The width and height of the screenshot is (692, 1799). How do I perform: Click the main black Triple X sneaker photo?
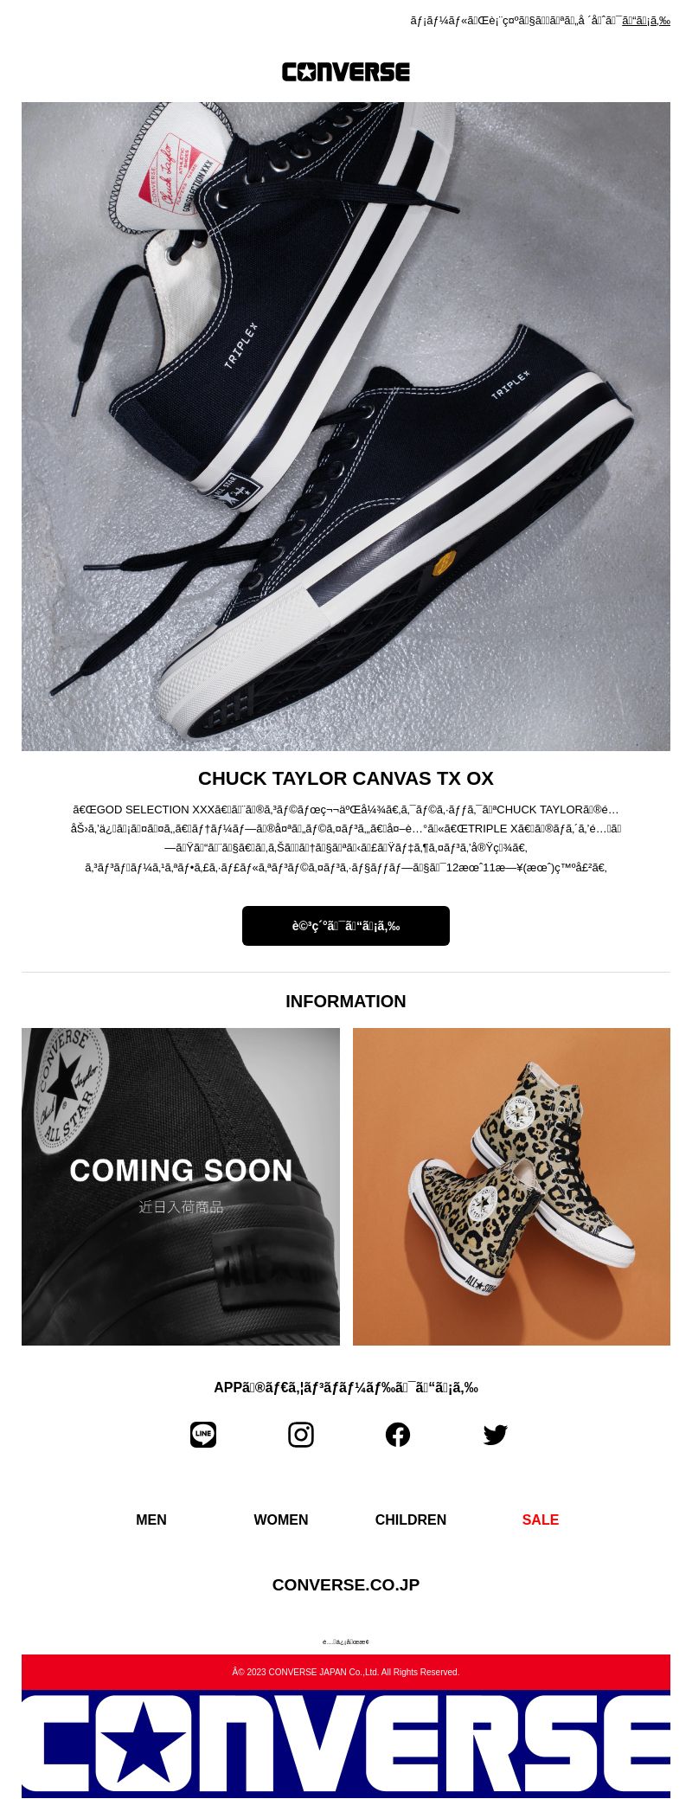tap(346, 427)
